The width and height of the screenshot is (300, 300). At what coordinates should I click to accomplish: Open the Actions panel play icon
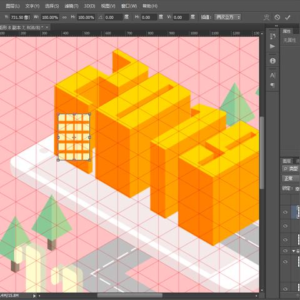(272, 46)
